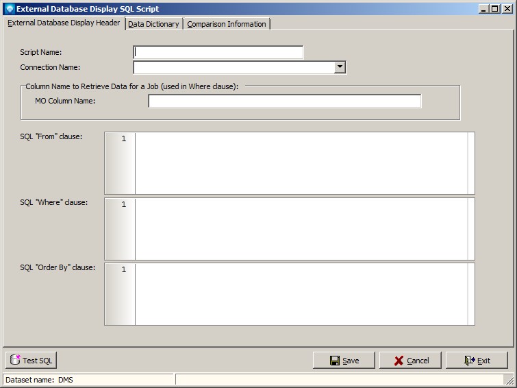
Task: Minimize the SQL Script window
Action: click(484, 9)
